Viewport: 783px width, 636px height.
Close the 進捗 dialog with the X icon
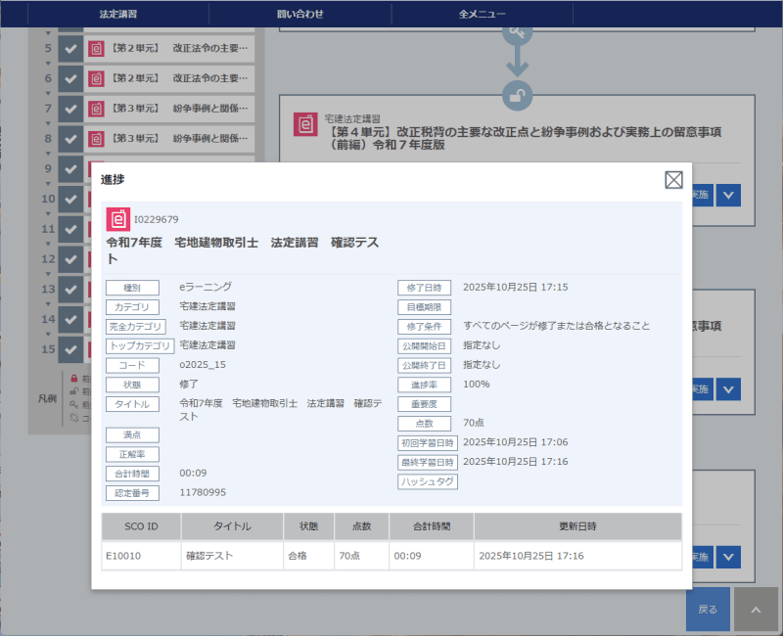pyautogui.click(x=673, y=179)
